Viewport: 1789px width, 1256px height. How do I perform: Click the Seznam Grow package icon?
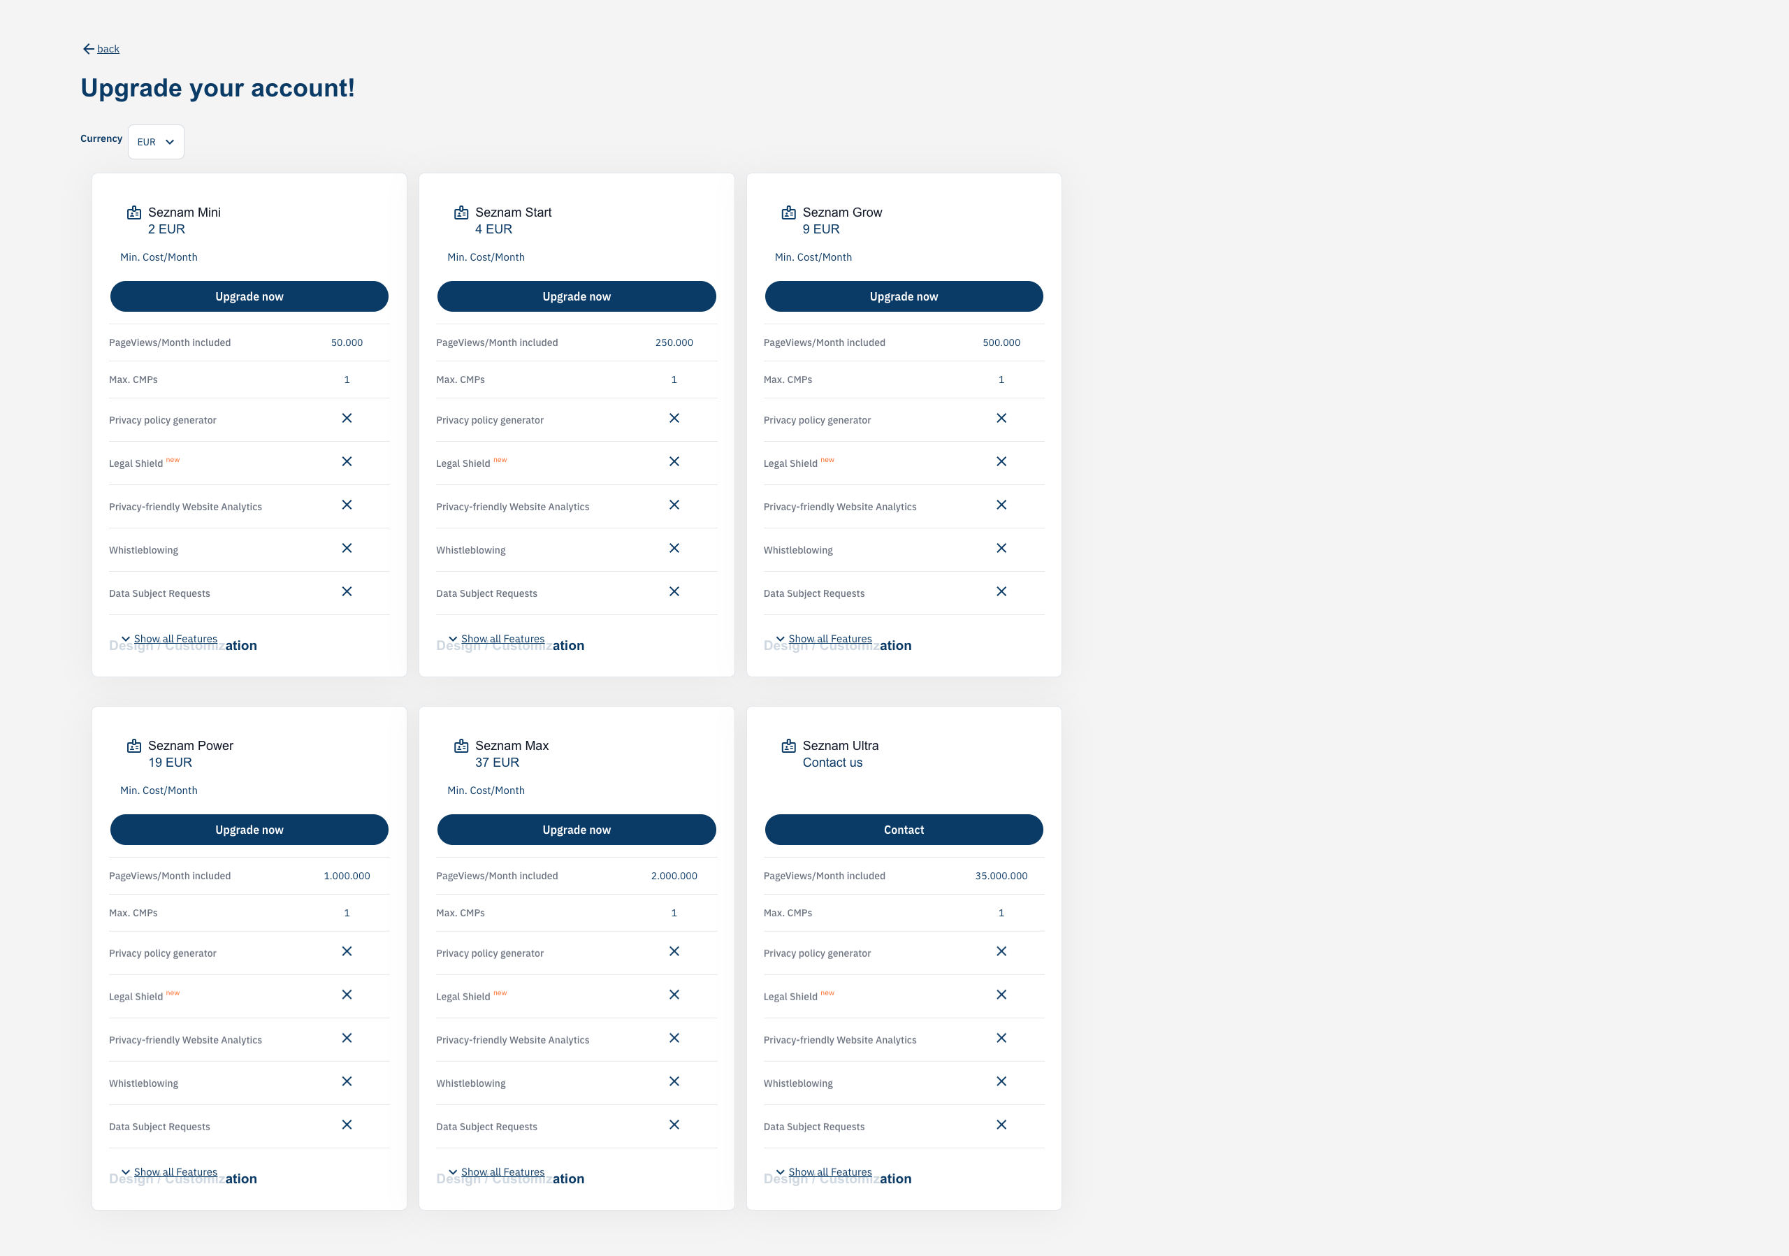coord(788,212)
